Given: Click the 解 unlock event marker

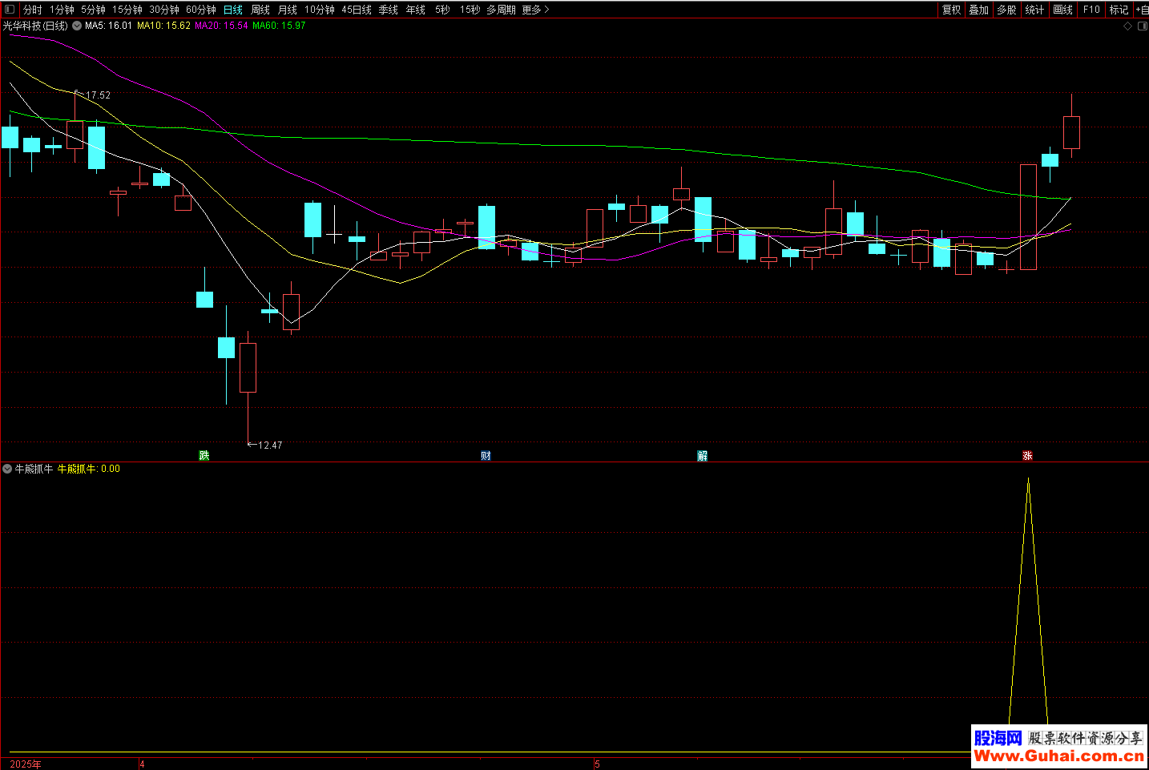Looking at the screenshot, I should pos(703,455).
